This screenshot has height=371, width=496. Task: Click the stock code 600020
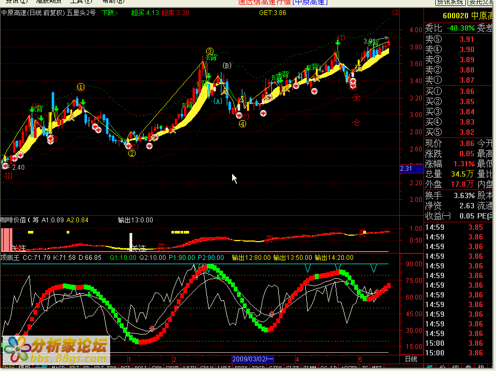coord(456,16)
